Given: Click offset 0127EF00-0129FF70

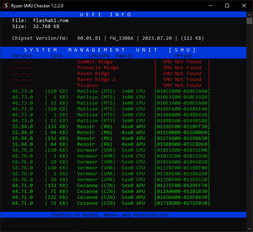Looking at the screenshot, I should tap(182, 186).
